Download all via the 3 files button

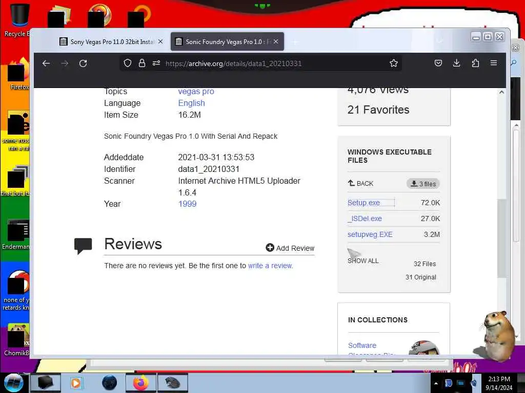coord(423,184)
